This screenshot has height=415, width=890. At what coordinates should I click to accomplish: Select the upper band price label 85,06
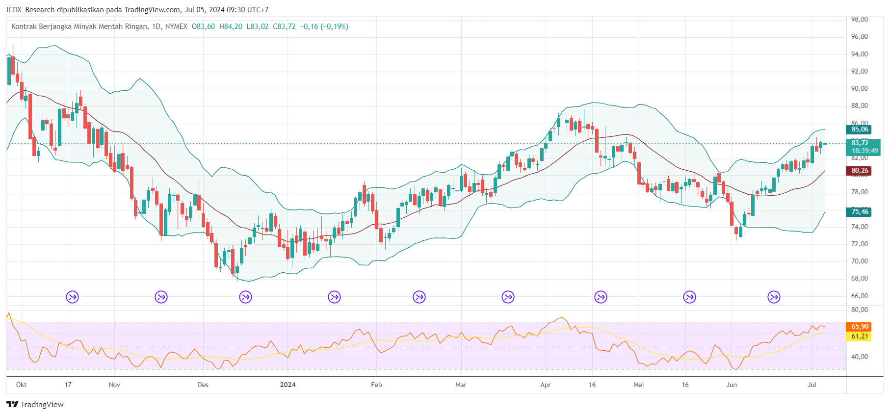coord(860,130)
